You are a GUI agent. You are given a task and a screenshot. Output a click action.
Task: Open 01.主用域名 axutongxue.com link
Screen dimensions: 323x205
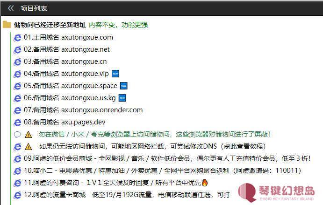click(68, 37)
